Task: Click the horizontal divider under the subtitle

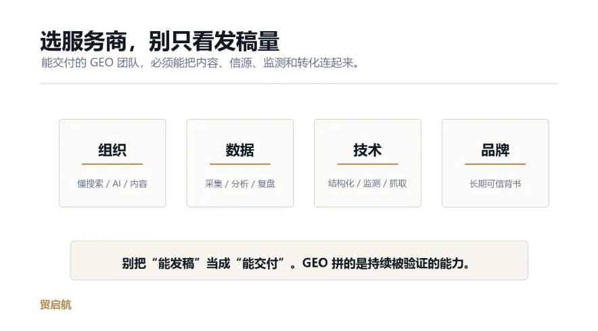Action: click(299, 83)
